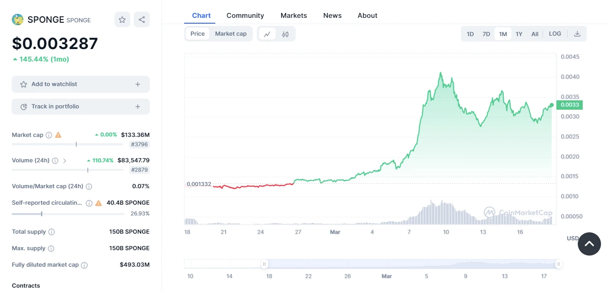Click the plus icon on Track in portfolio
Viewport: 609px width, 293px height.
[138, 107]
